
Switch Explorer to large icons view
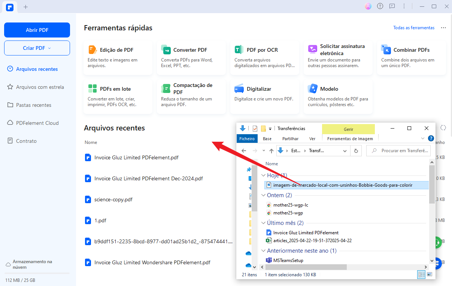(429, 274)
